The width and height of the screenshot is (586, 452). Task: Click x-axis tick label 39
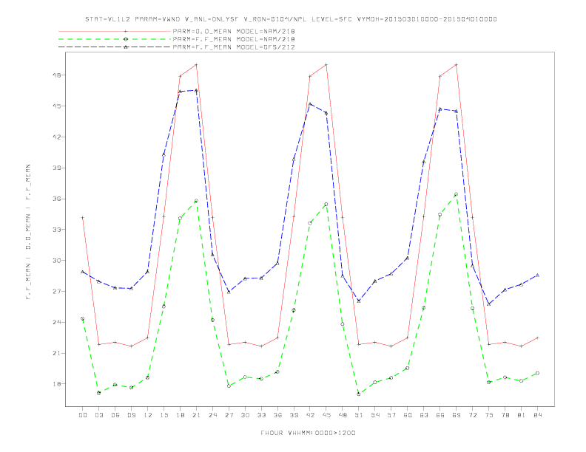[x=294, y=415]
